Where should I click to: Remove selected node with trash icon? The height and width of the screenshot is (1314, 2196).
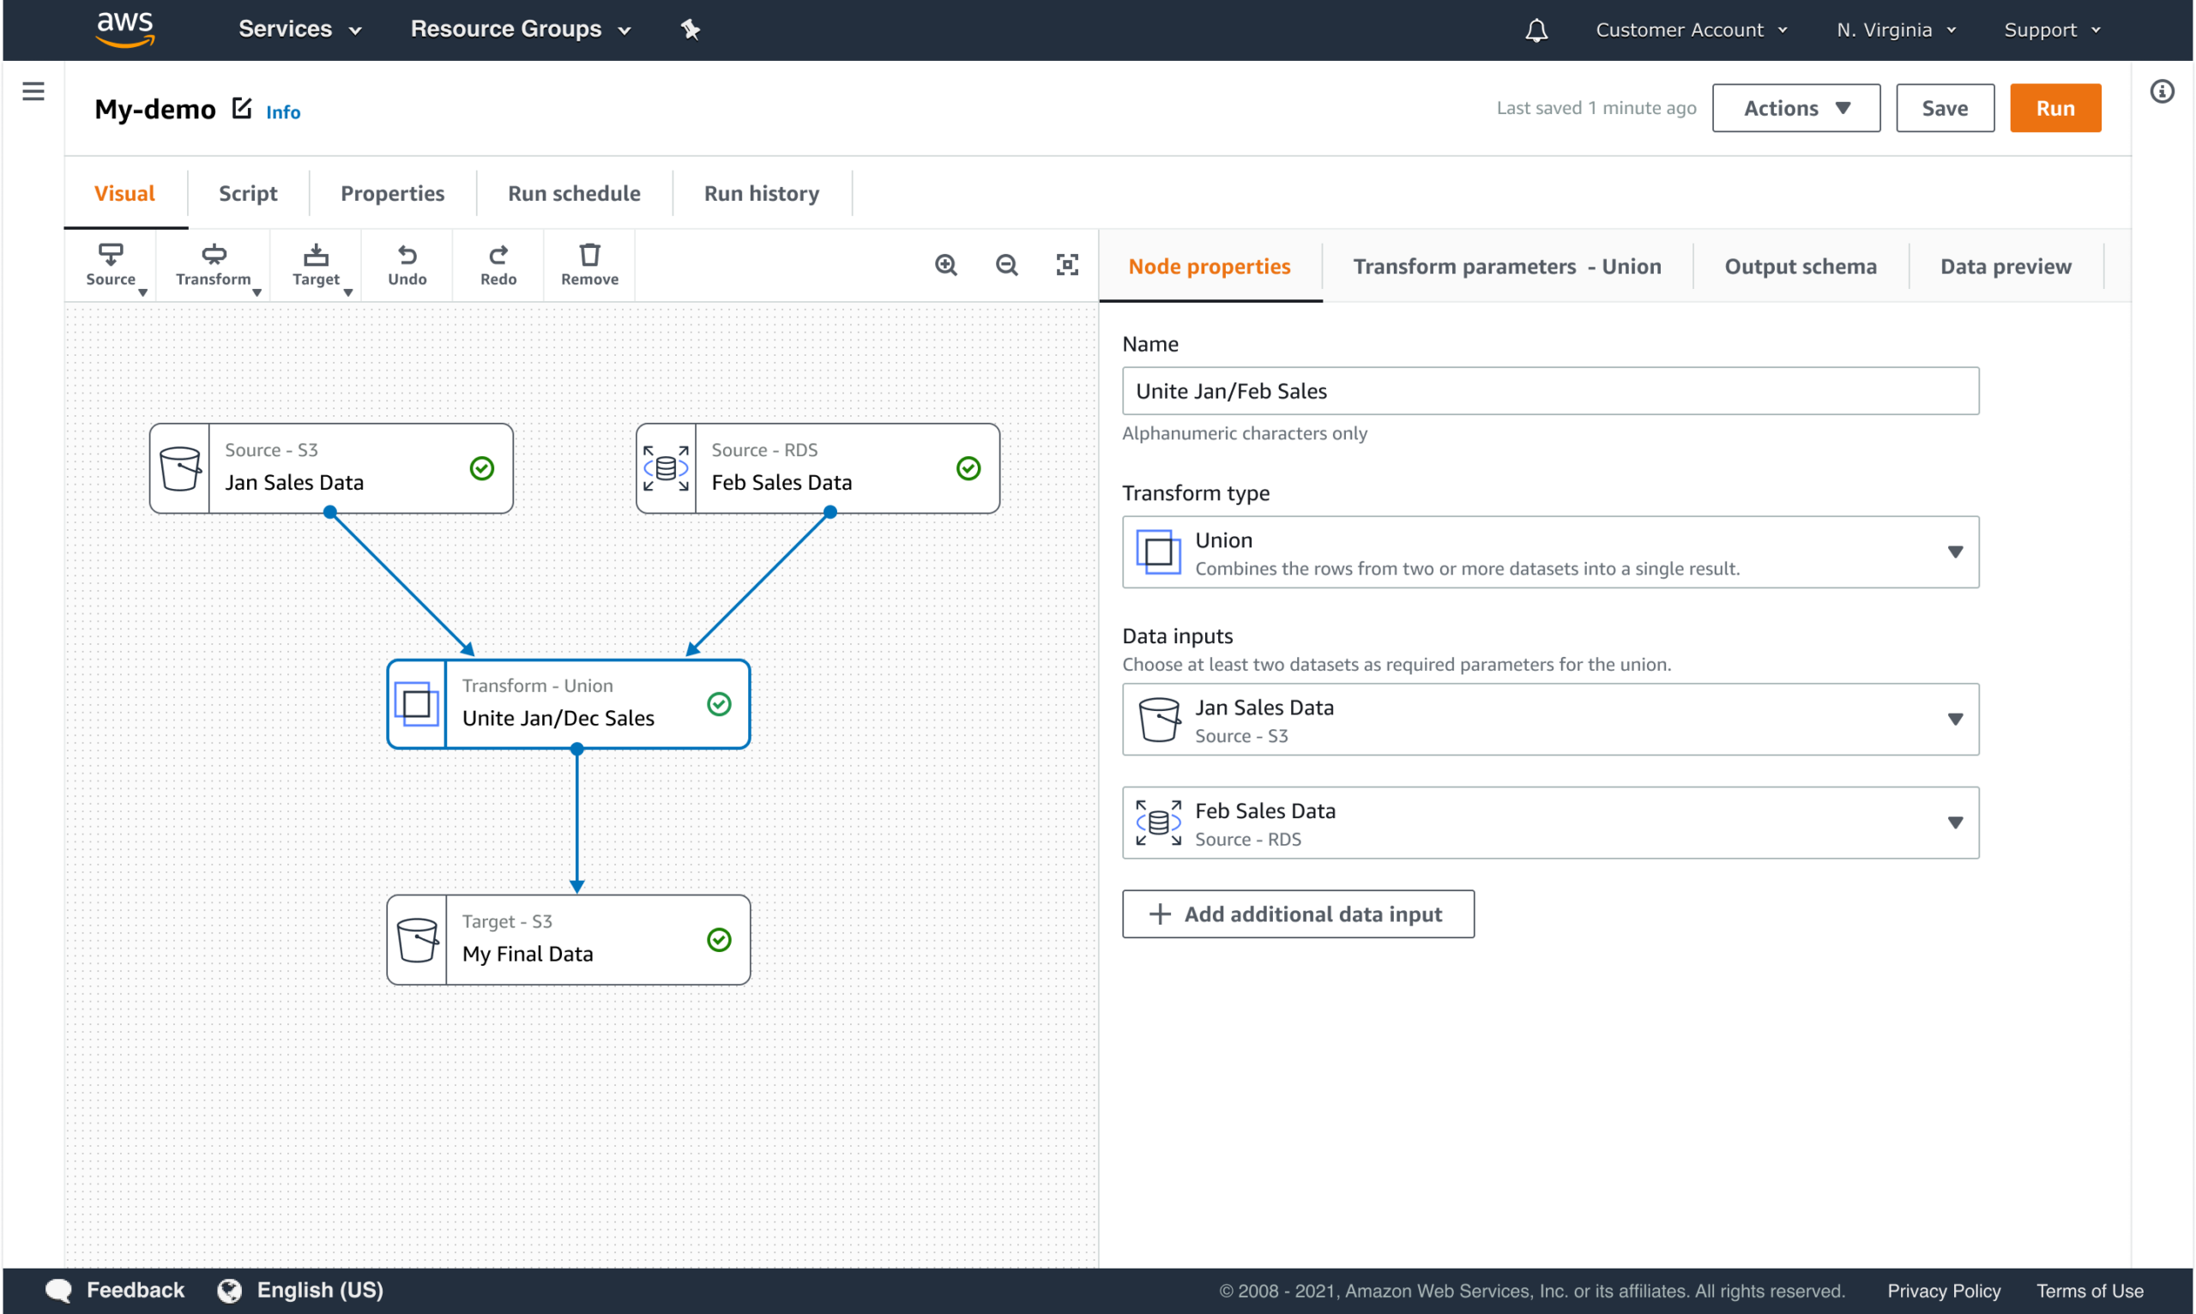tap(588, 265)
